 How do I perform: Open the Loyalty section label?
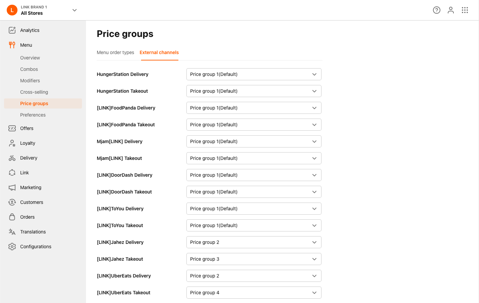[28, 143]
